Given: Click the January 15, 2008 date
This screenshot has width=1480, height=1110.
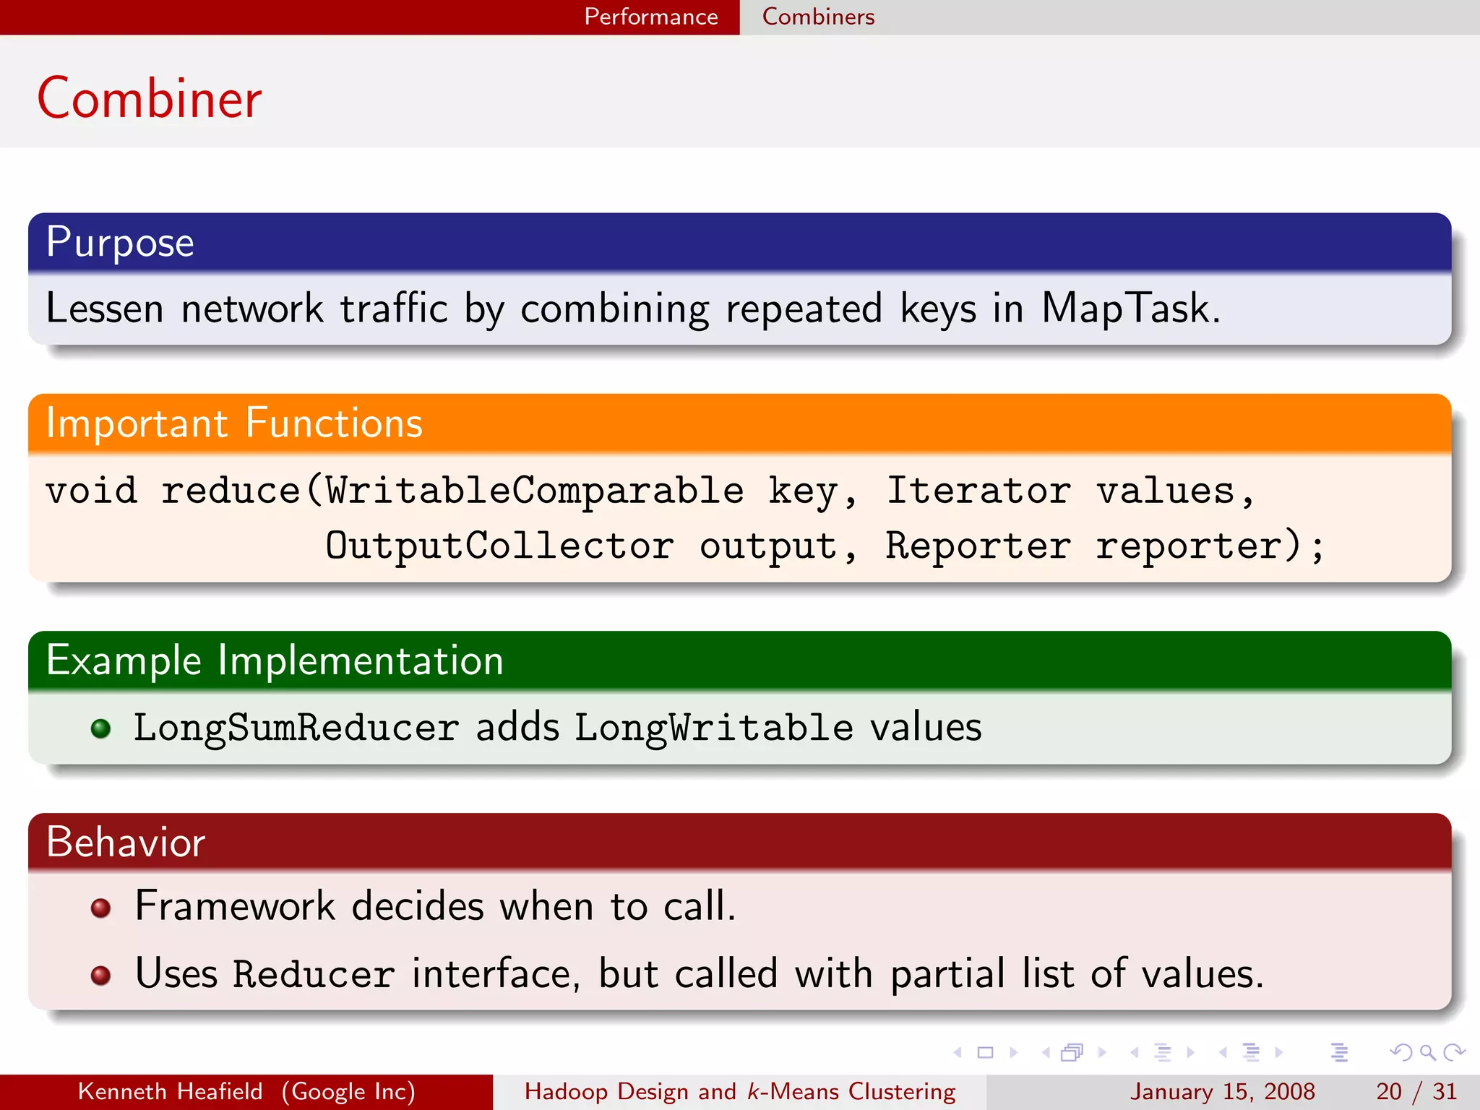Looking at the screenshot, I should pos(1222,1091).
